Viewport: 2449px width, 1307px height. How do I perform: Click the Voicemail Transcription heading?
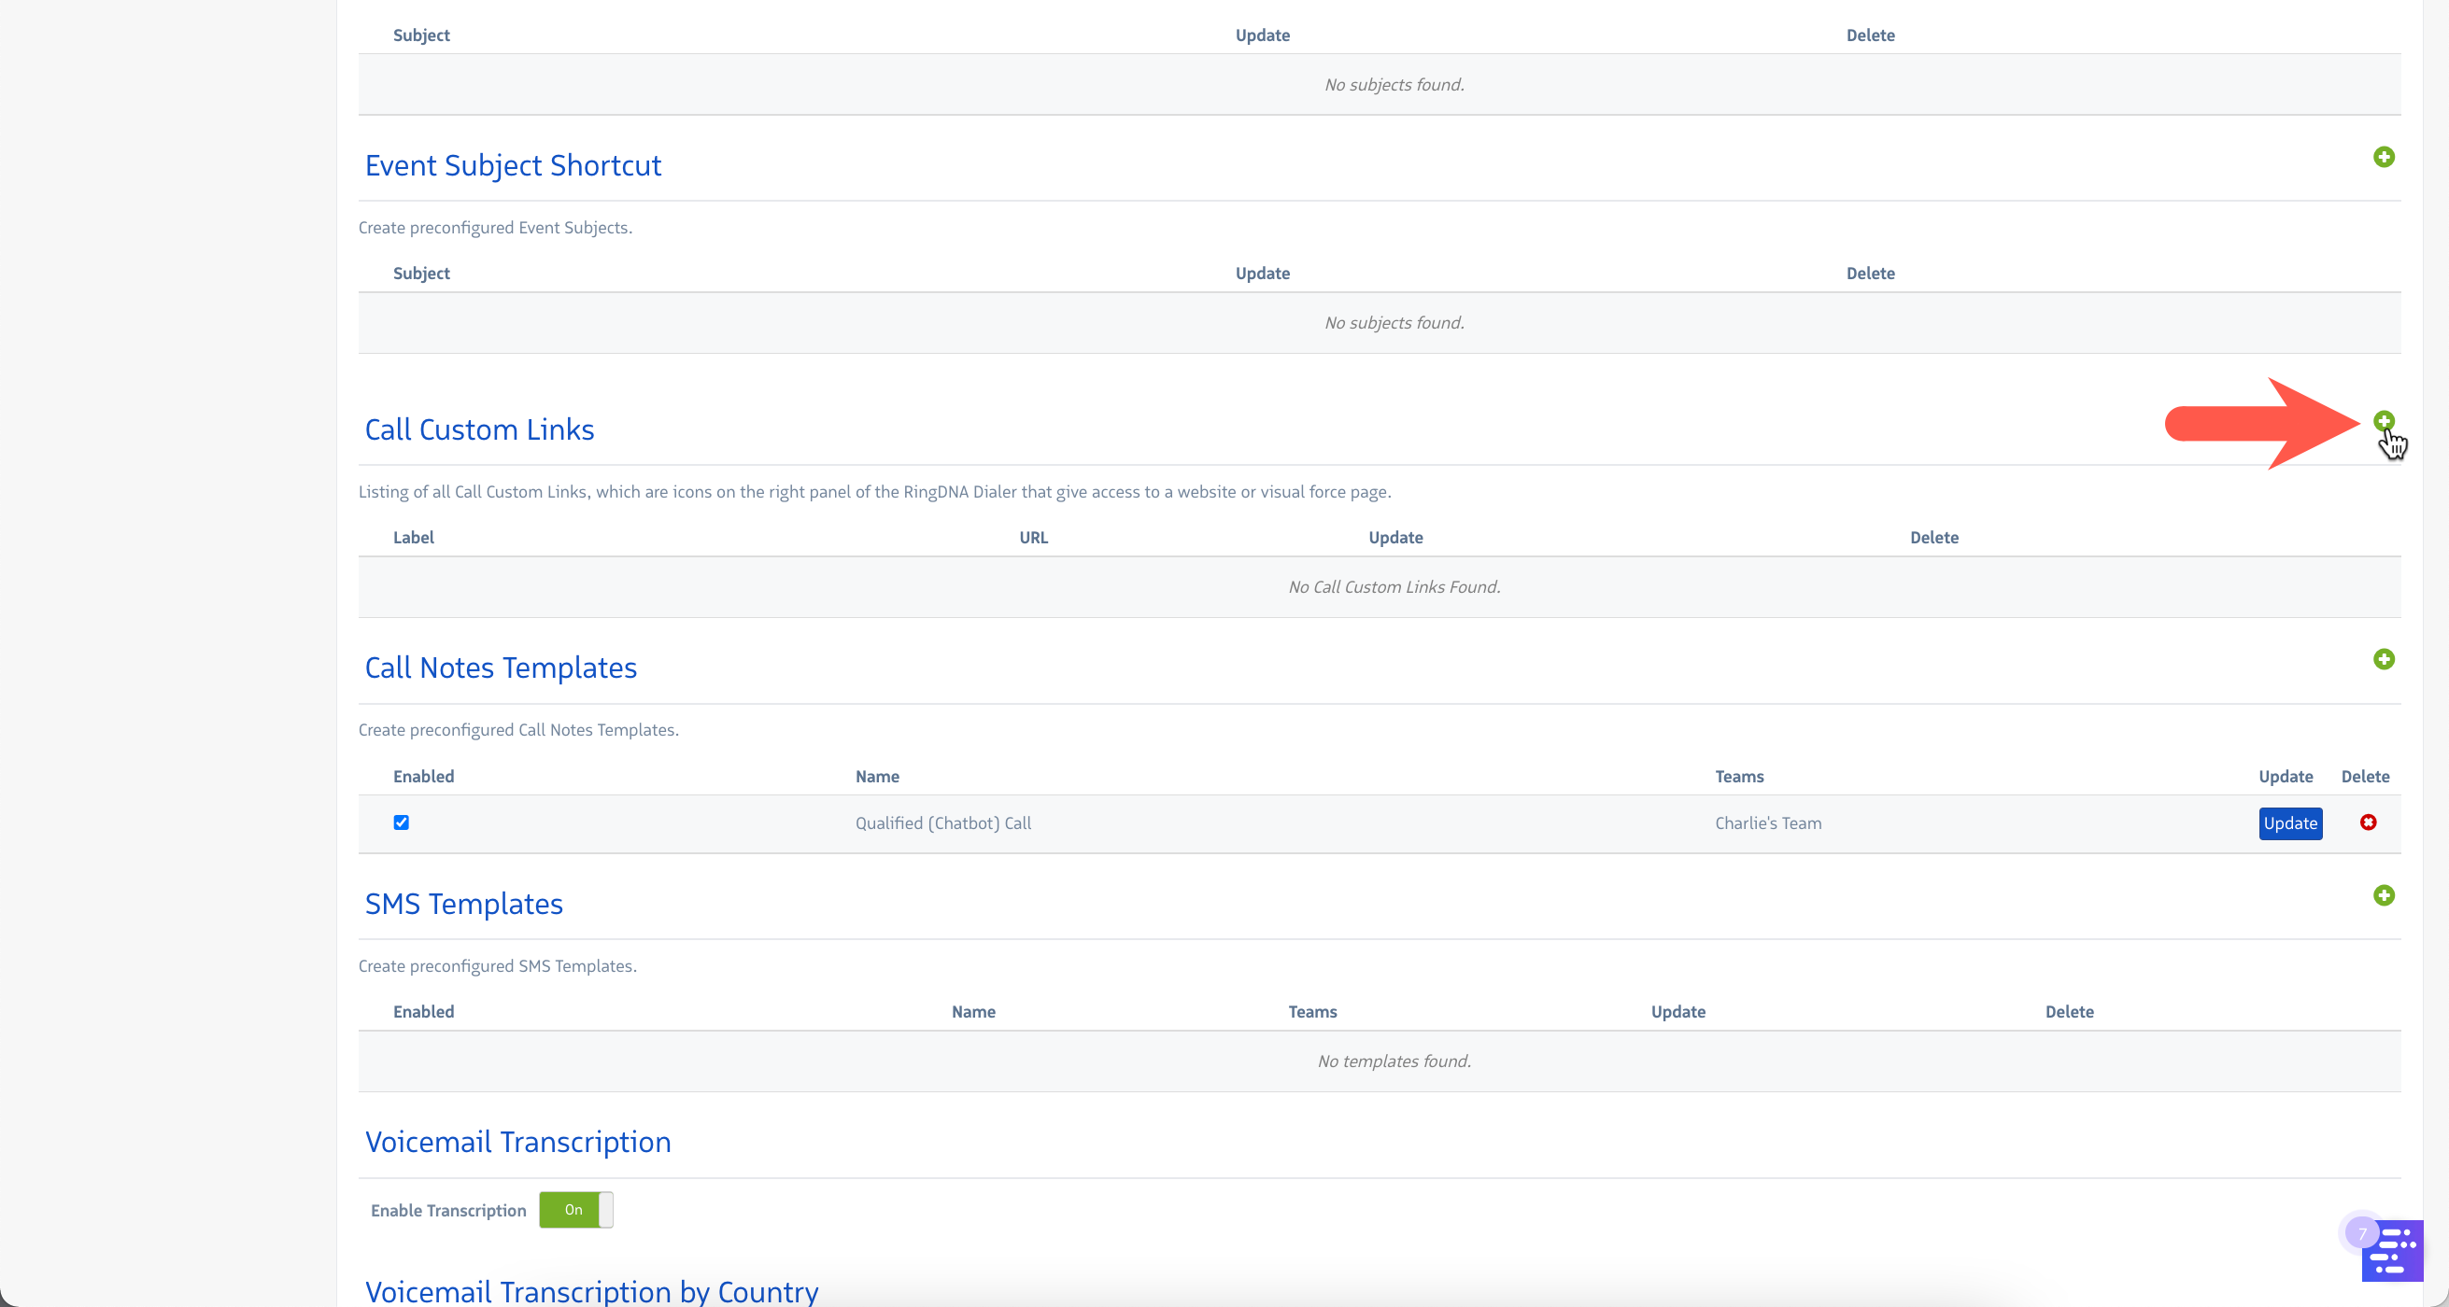point(517,1142)
